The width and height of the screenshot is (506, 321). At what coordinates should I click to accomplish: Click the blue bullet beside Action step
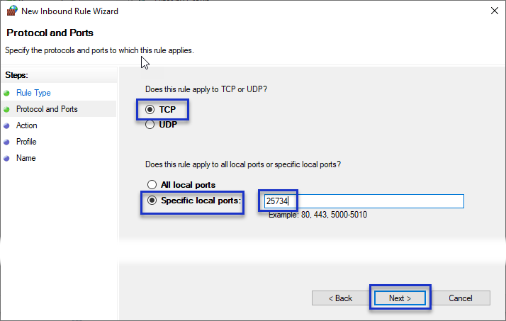pos(6,125)
